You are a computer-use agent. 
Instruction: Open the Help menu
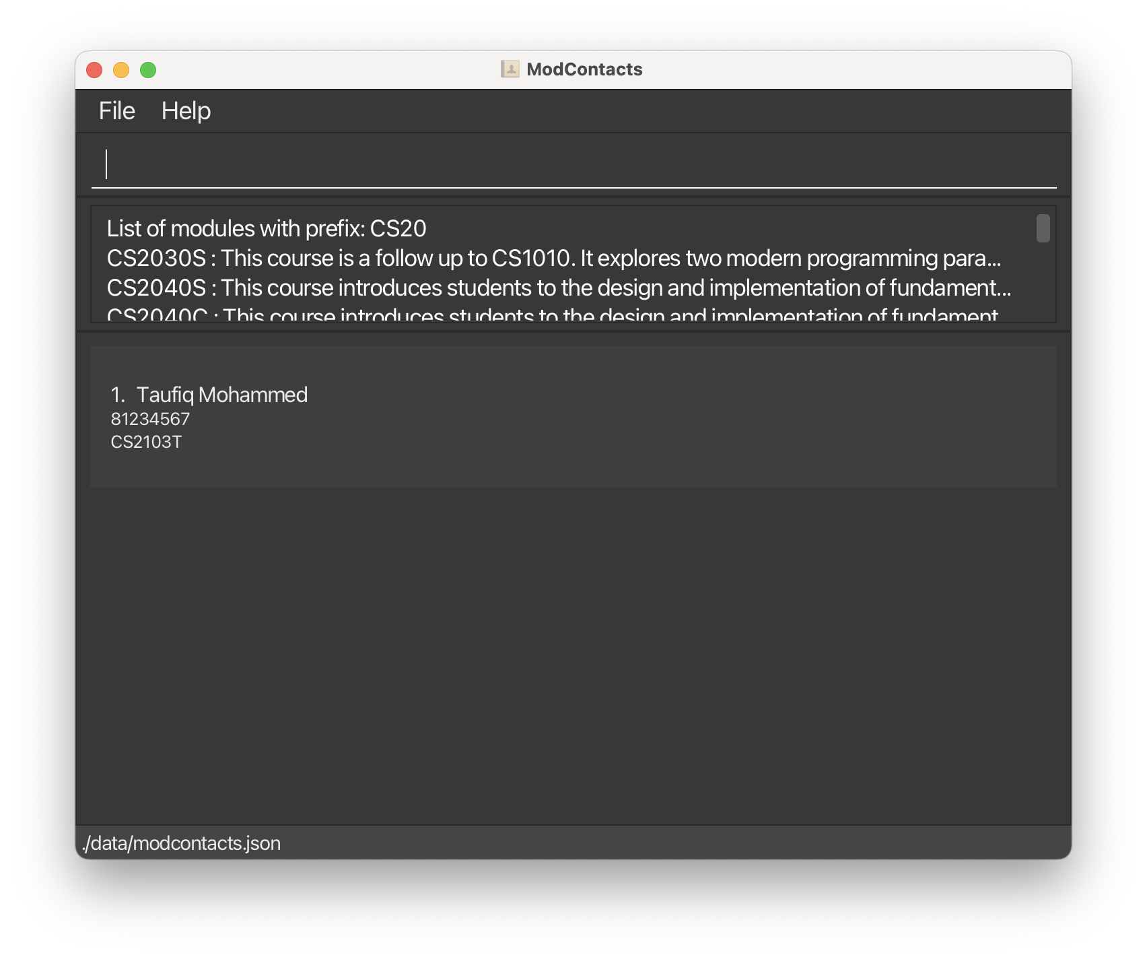tap(186, 110)
